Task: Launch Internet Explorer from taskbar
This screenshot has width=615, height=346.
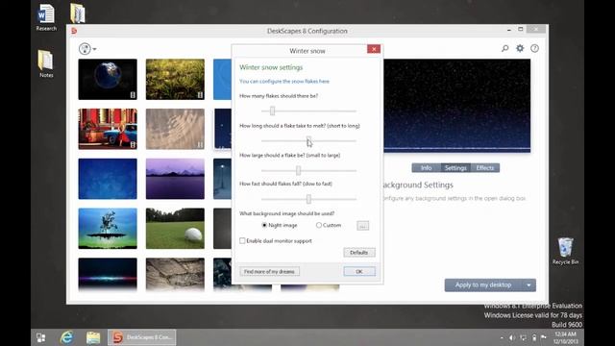Action: [66, 337]
